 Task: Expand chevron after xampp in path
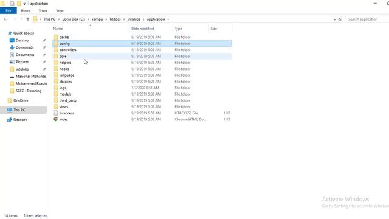point(106,19)
